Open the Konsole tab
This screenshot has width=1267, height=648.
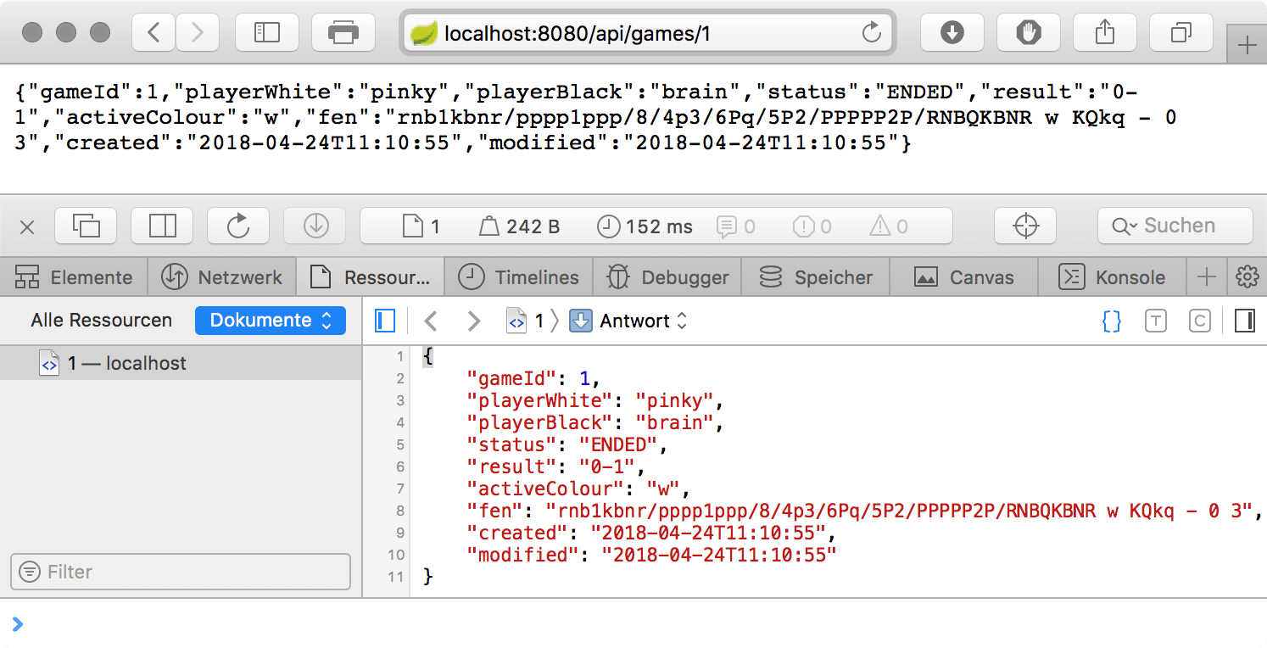pos(1112,277)
